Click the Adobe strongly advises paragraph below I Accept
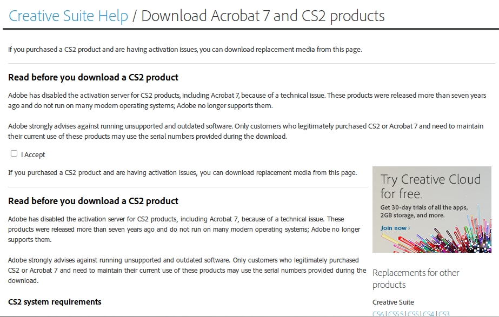 click(x=187, y=271)
